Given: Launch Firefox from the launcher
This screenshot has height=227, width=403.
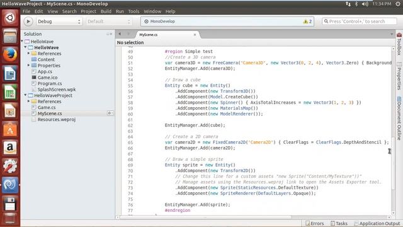Looking at the screenshot, I should click(x=10, y=55).
